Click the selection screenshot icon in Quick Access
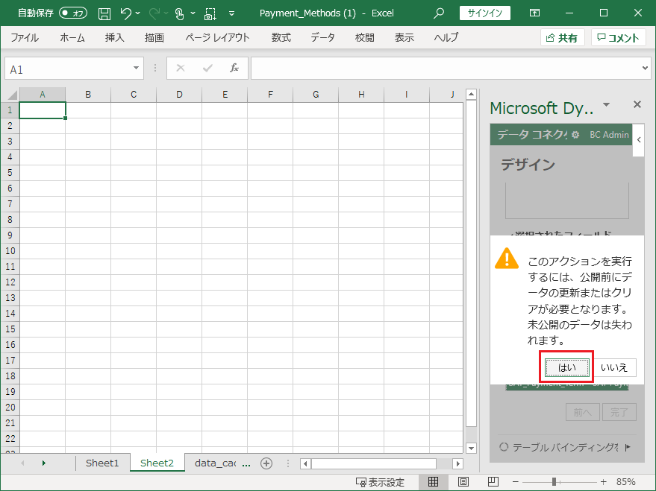 [x=210, y=13]
